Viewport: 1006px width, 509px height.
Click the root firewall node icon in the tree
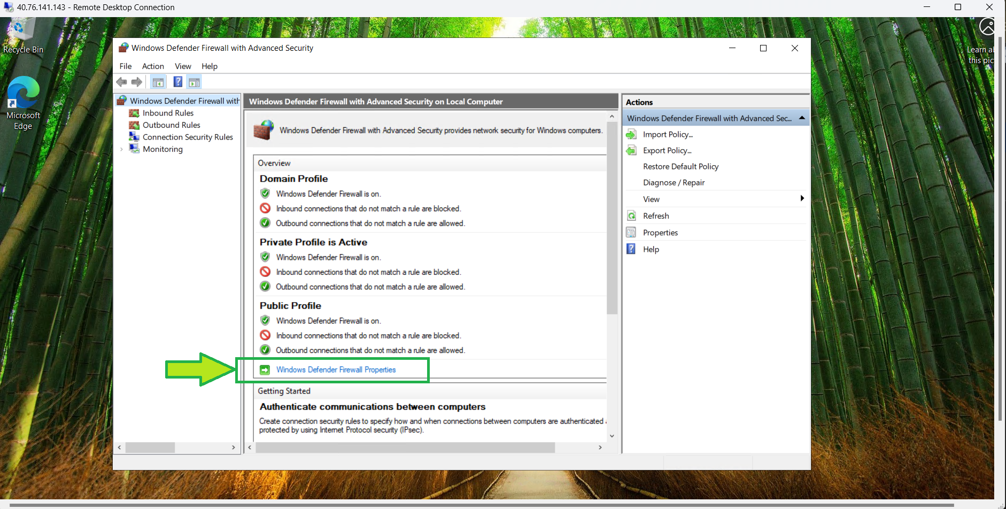click(122, 101)
